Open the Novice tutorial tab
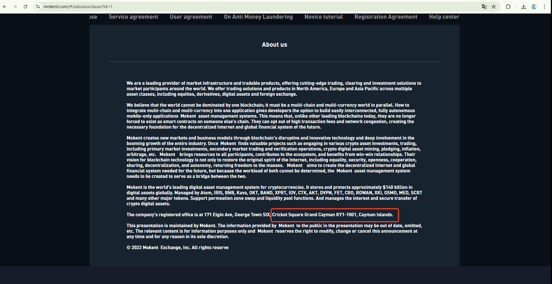The height and width of the screenshot is (284, 552). (x=324, y=17)
